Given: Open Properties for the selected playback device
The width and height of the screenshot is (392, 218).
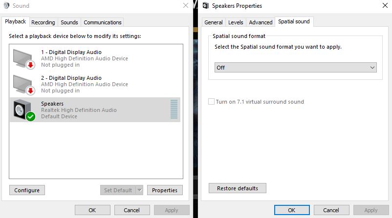Looking at the screenshot, I should [165, 190].
